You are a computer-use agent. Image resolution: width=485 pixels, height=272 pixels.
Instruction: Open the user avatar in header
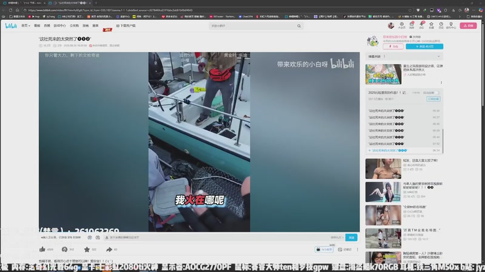pos(391,25)
